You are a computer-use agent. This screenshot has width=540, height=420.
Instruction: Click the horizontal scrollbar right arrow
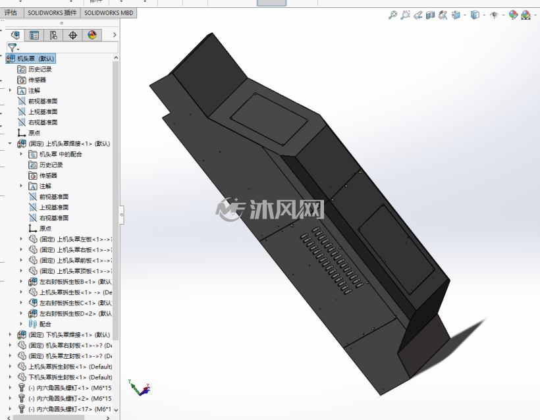click(x=108, y=418)
